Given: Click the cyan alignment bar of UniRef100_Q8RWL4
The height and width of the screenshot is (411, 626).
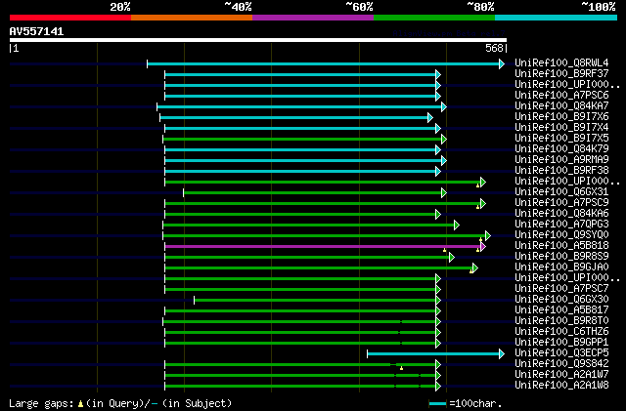Looking at the screenshot, I should (324, 63).
